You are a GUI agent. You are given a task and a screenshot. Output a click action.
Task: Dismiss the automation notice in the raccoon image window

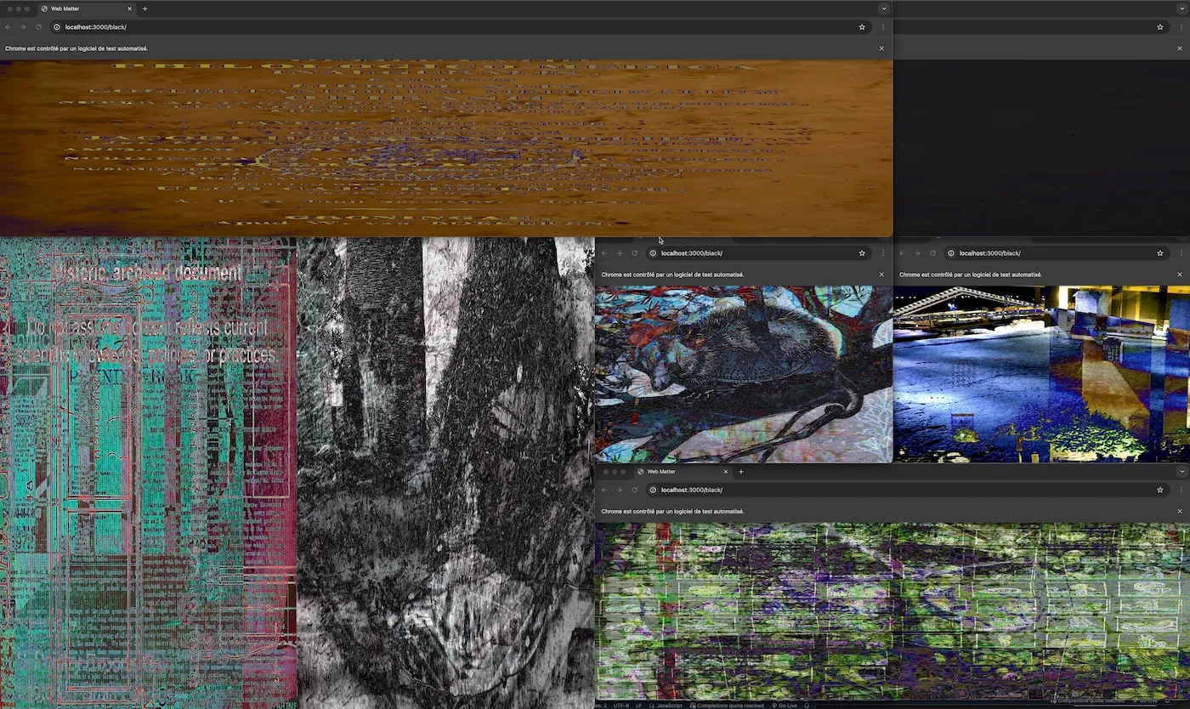click(881, 275)
